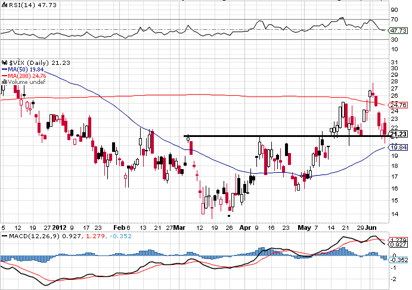Click the Apr month label on date axis
The image size is (412, 290).
click(x=245, y=227)
